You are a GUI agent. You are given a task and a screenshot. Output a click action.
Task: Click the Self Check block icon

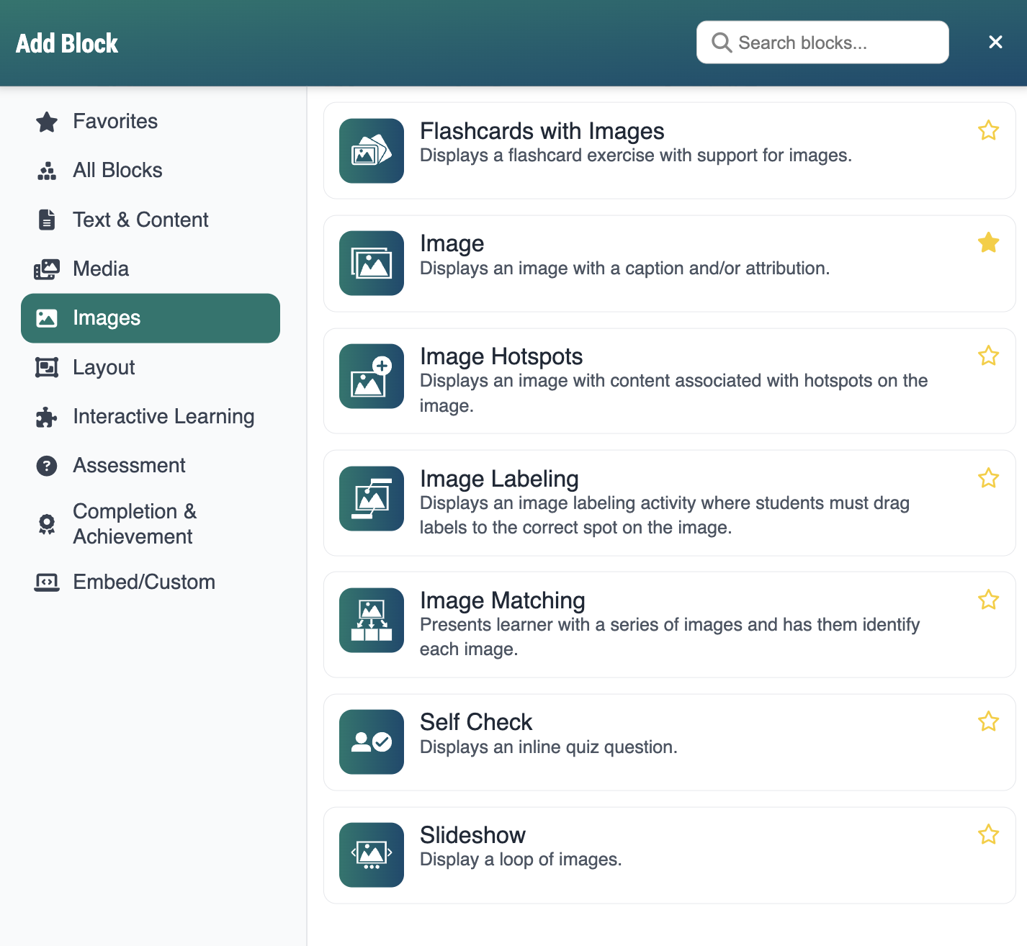click(x=372, y=742)
